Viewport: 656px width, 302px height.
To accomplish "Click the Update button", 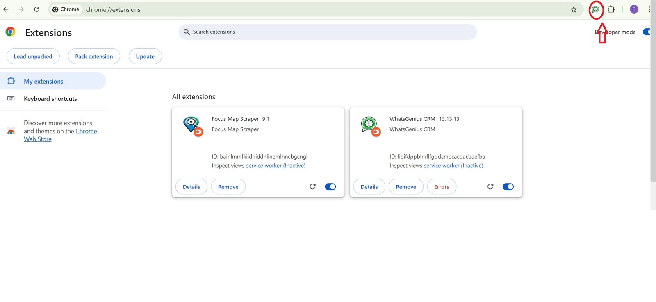I will click(x=145, y=57).
